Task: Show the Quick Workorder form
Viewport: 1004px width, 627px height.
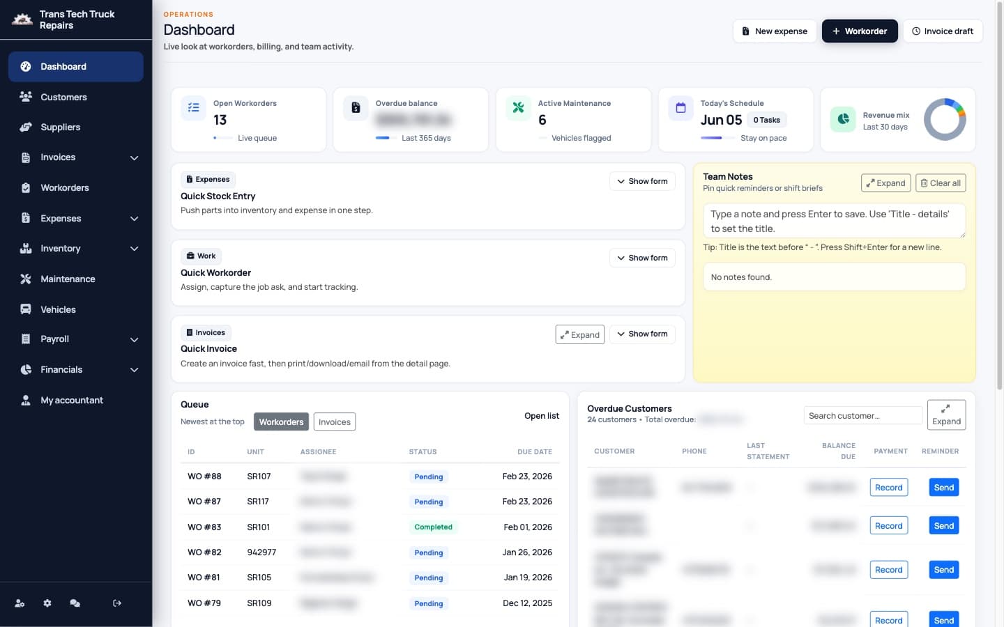Action: [x=642, y=258]
